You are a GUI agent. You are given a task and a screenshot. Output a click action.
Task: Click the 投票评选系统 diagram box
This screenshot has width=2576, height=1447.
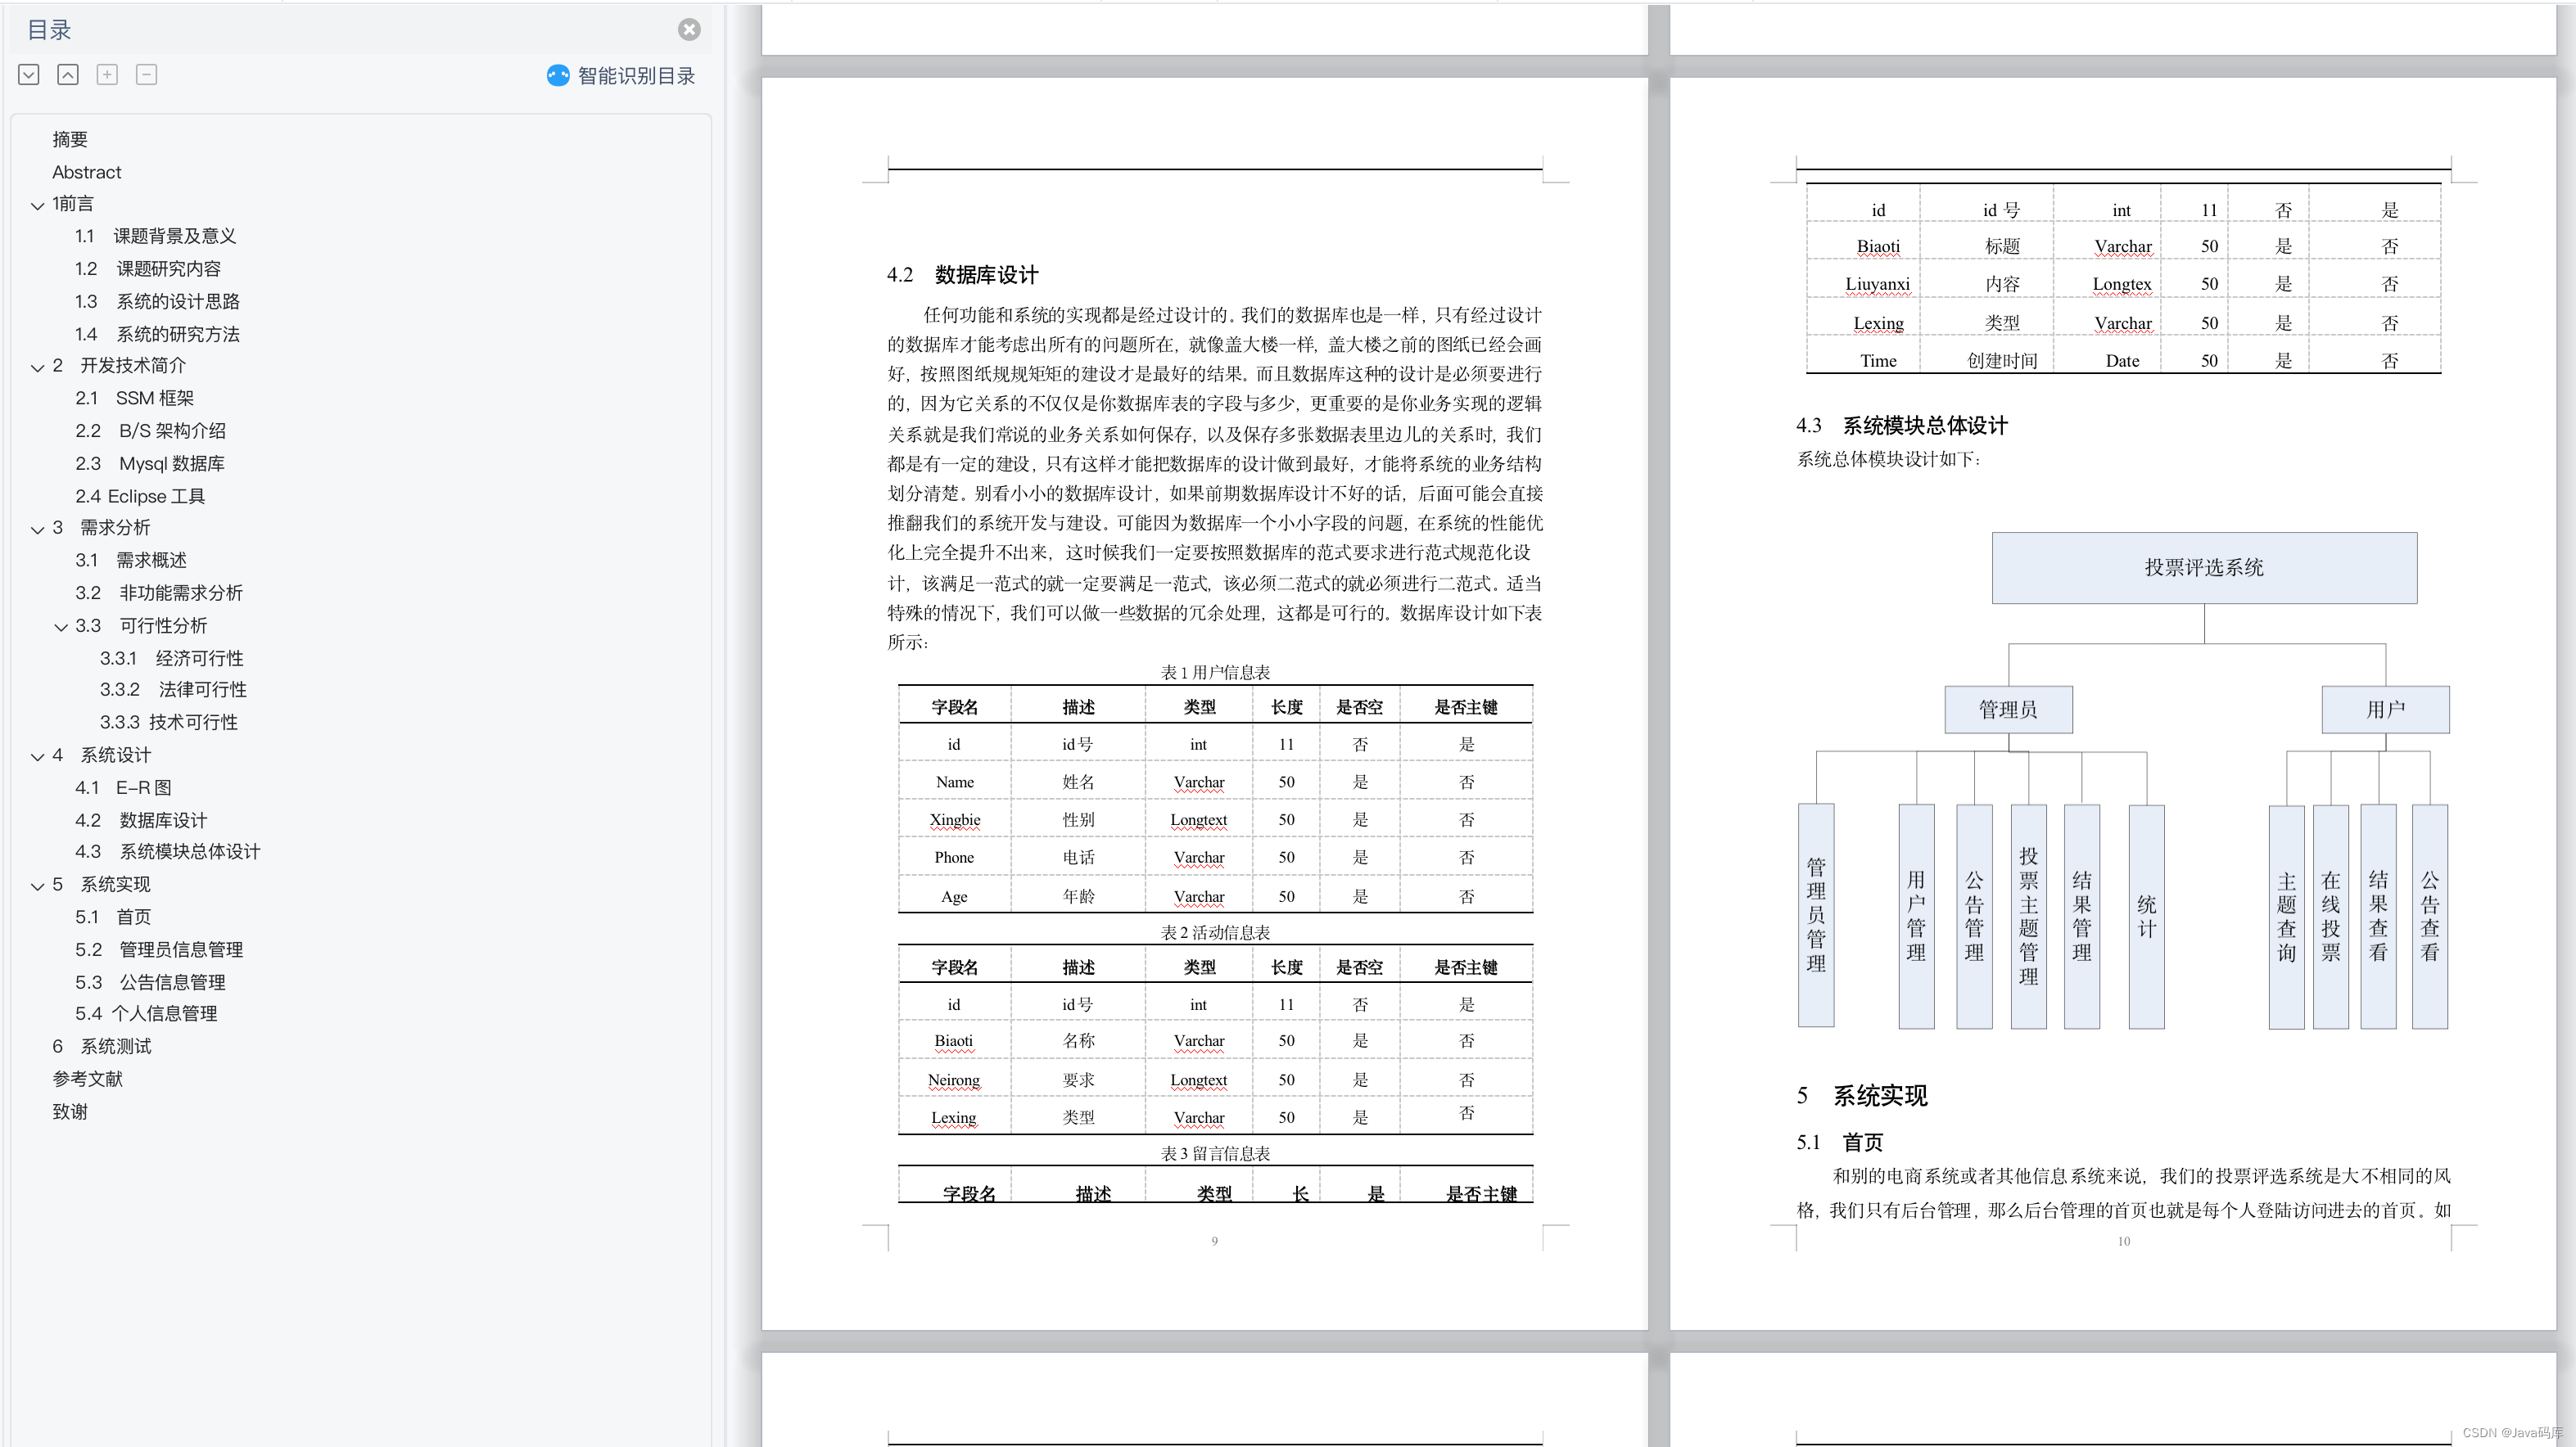pyautogui.click(x=2204, y=568)
